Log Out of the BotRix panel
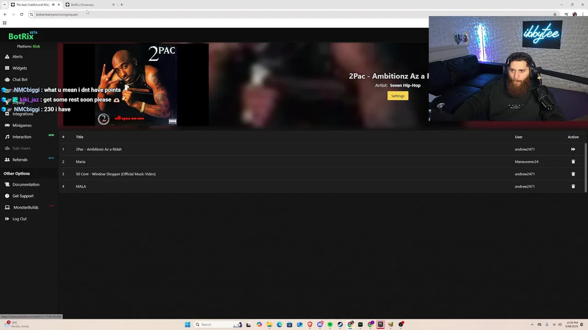Viewport: 588px width, 330px height. tap(19, 219)
